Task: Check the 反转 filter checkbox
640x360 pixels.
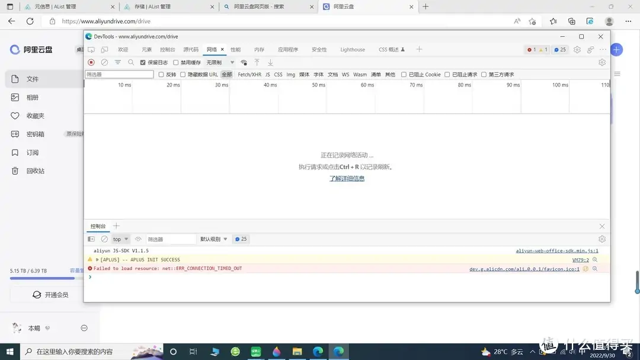Action: coord(161,74)
